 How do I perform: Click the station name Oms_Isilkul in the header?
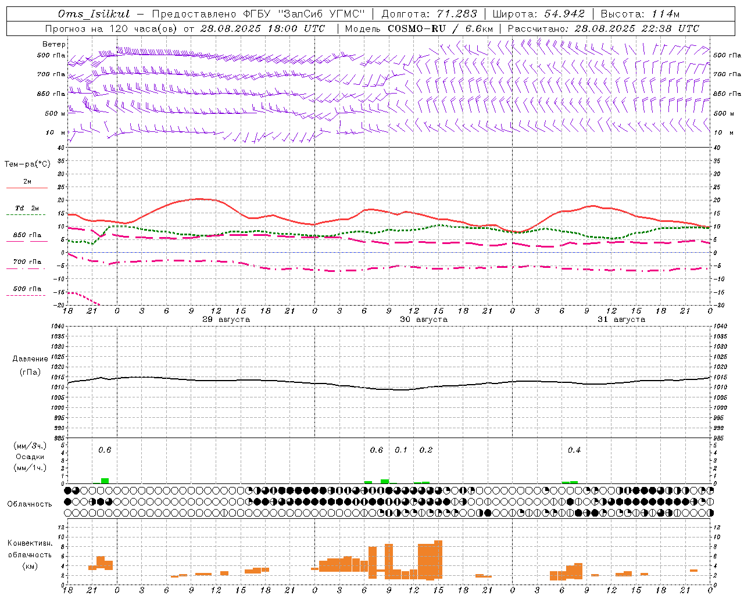coord(94,14)
